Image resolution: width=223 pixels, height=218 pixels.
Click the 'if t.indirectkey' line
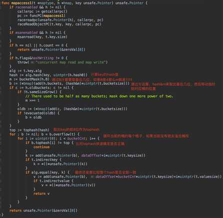tap(43, 160)
